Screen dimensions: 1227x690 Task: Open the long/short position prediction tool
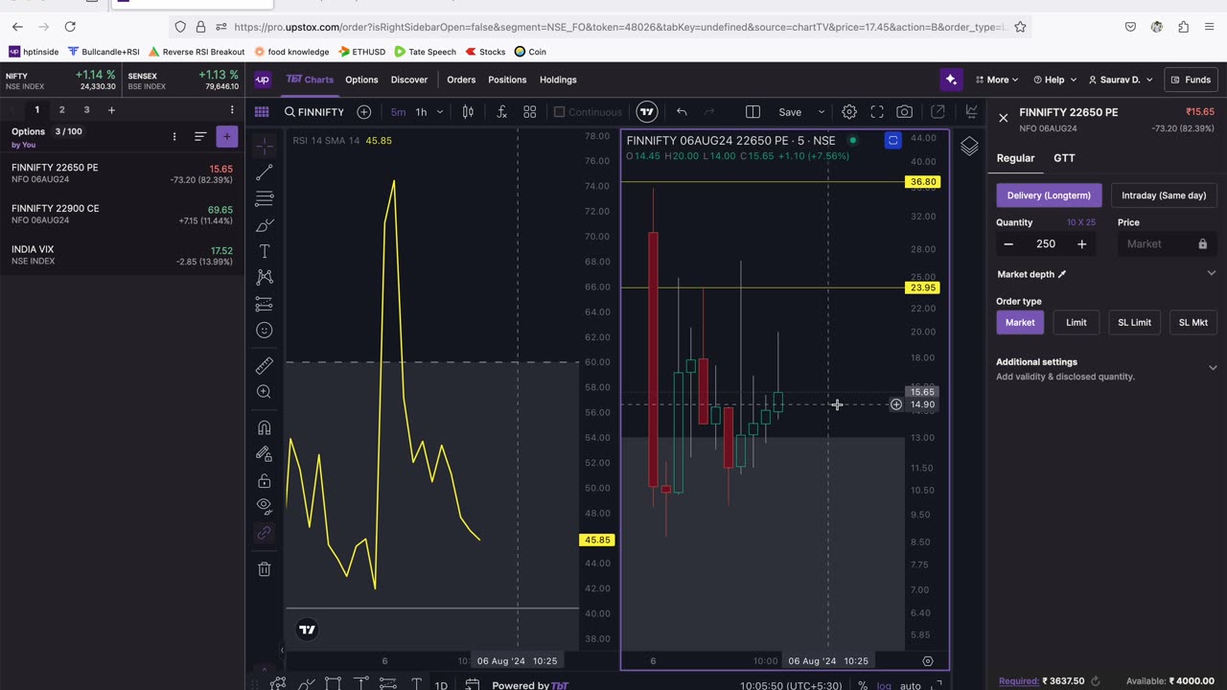tap(265, 304)
